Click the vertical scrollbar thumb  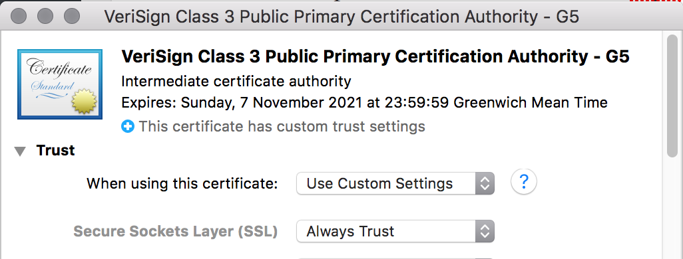pos(672,96)
